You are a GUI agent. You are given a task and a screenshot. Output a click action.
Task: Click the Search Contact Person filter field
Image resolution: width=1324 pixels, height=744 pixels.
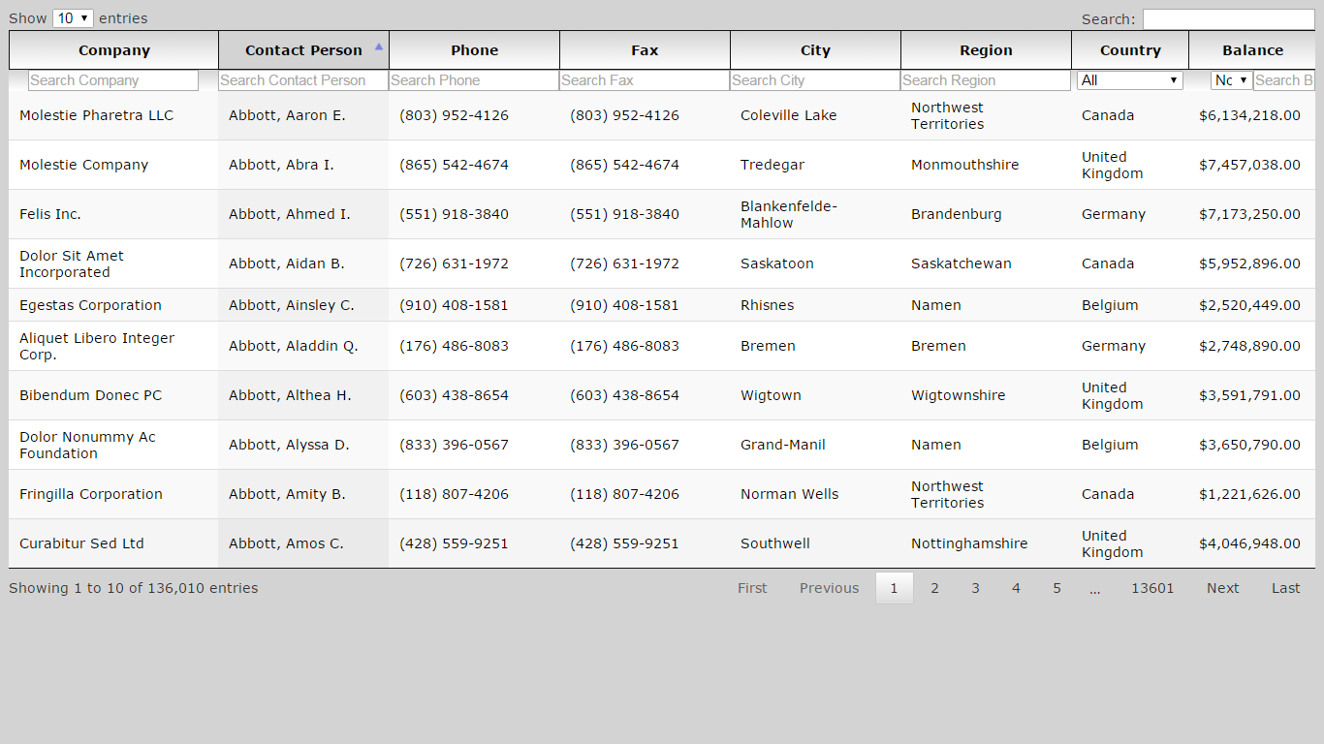click(303, 80)
